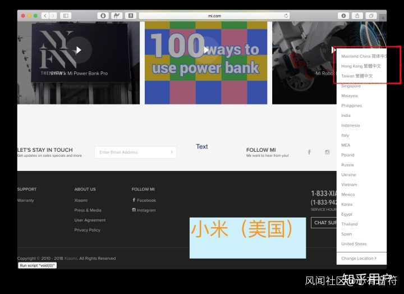
Task: Show all tabs overview button
Action: coord(371,16)
